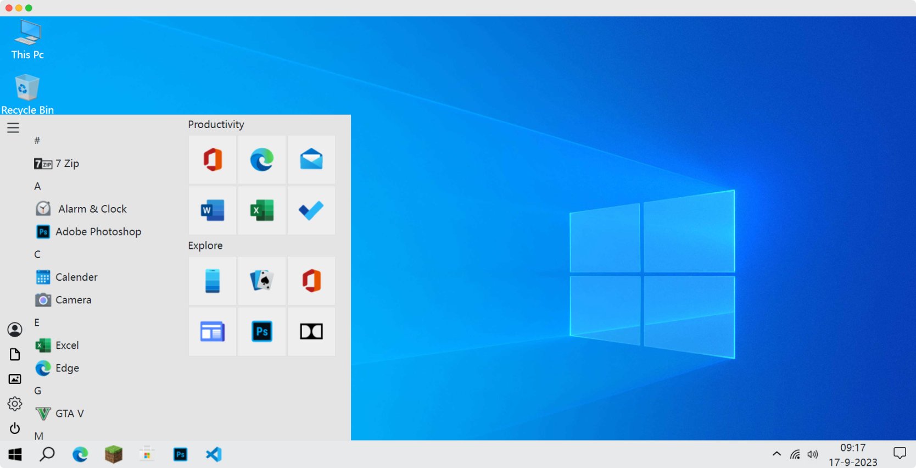The image size is (916, 468).
Task: Click the # letter header in app list
Action: coord(37,141)
